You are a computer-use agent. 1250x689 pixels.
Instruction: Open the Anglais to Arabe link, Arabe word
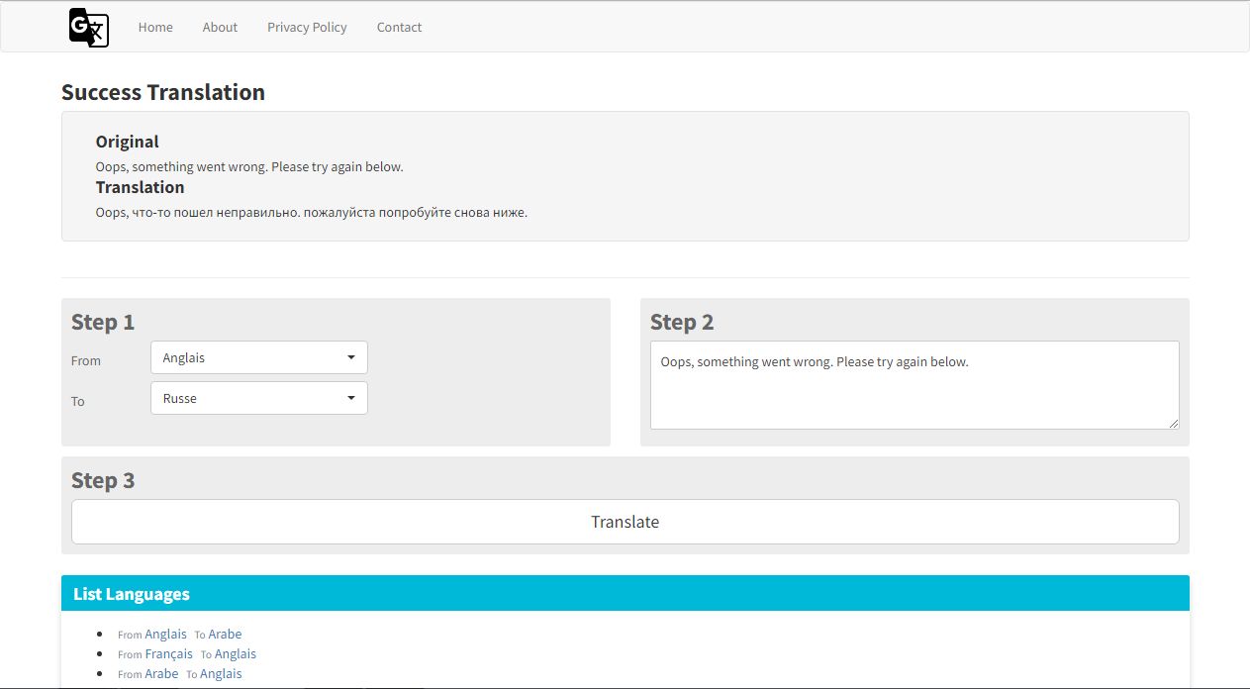(x=225, y=634)
